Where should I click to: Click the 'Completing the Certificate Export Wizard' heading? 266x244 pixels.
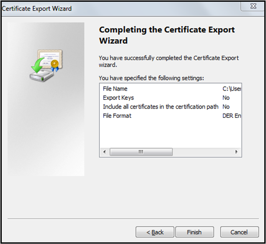click(x=167, y=35)
